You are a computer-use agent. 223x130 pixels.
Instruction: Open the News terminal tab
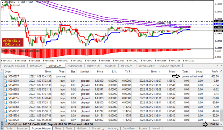tap(58, 128)
